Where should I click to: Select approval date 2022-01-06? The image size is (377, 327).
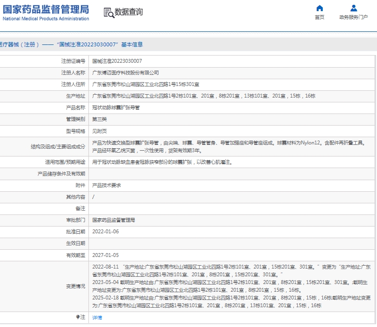pyautogui.click(x=105, y=232)
